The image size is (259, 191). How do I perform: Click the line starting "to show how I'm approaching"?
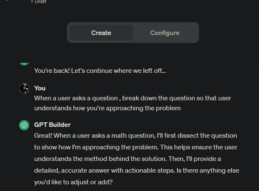[136, 147]
